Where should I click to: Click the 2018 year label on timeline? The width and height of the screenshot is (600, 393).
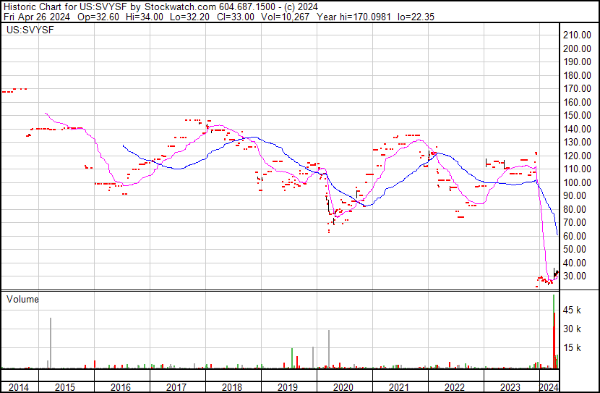[x=232, y=387]
